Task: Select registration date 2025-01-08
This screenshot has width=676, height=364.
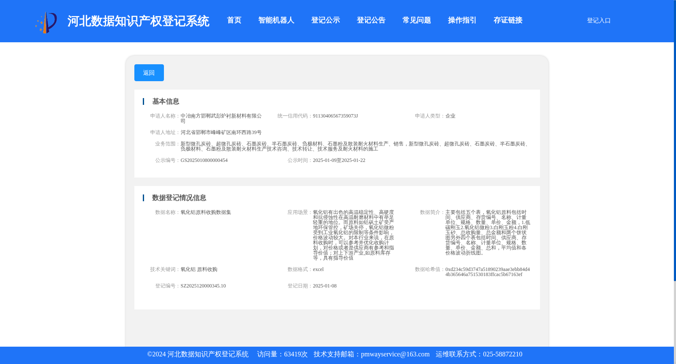Action: (x=325, y=286)
